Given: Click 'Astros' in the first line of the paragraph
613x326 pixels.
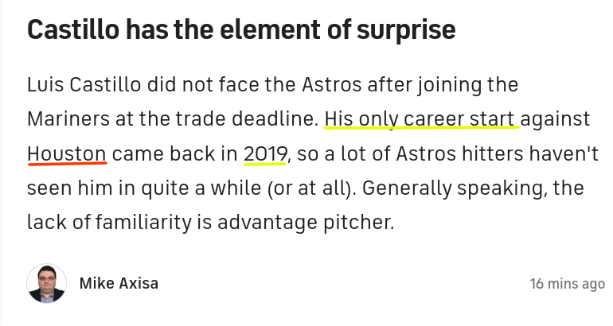Looking at the screenshot, I should point(332,85).
